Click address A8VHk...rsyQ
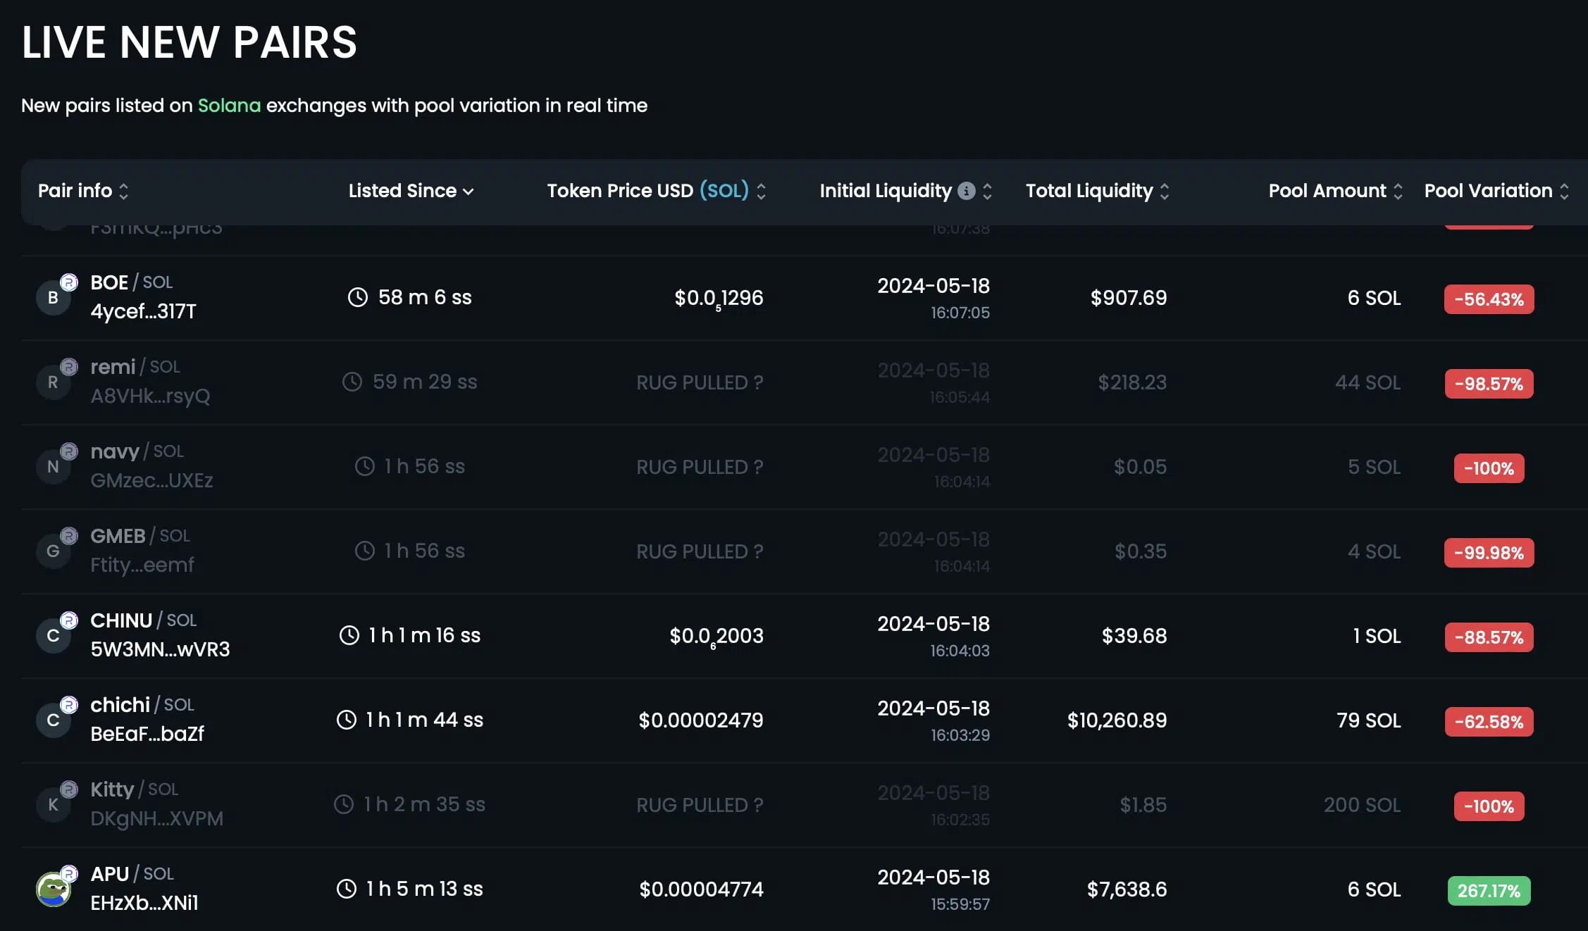 click(x=151, y=396)
